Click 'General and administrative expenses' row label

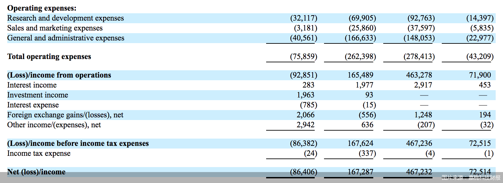pyautogui.click(x=66, y=38)
